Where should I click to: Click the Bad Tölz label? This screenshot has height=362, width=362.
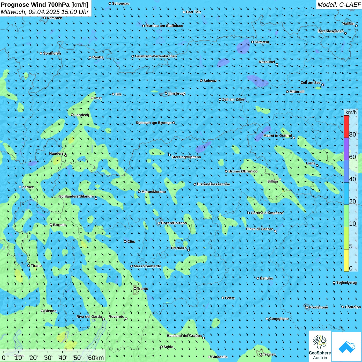[x=193, y=12]
